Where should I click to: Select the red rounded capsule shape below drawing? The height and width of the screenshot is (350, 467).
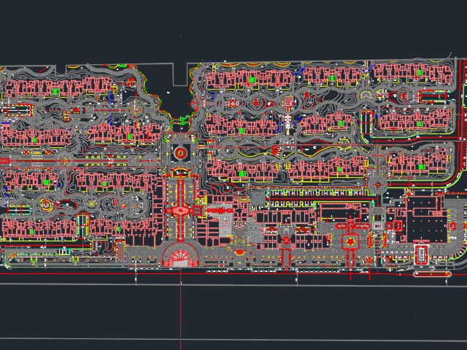coord(432,274)
